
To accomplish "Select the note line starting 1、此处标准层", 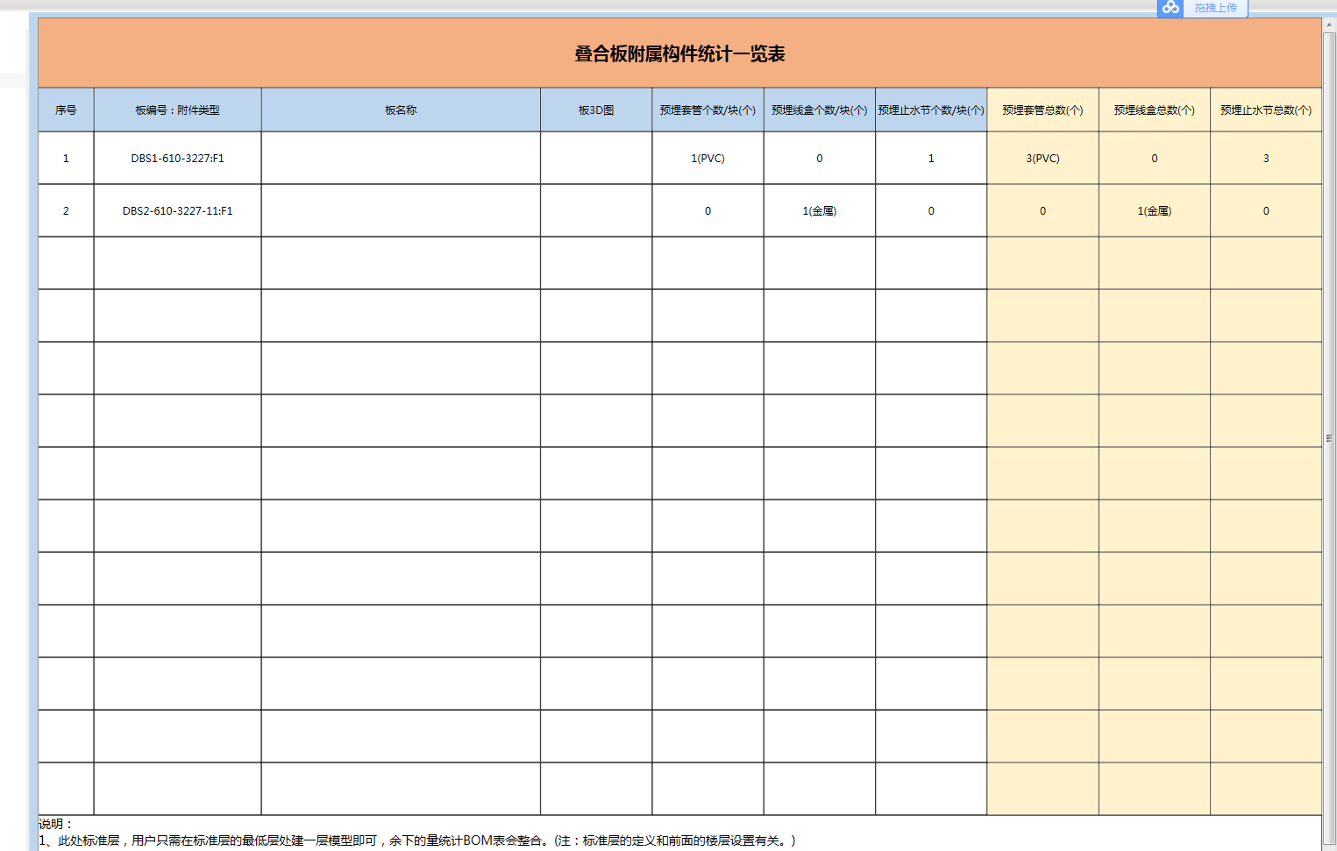I will 417,840.
